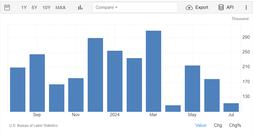
Task: Open U.S. Bureau of Labor Statistics source
Action: pyautogui.click(x=33, y=126)
